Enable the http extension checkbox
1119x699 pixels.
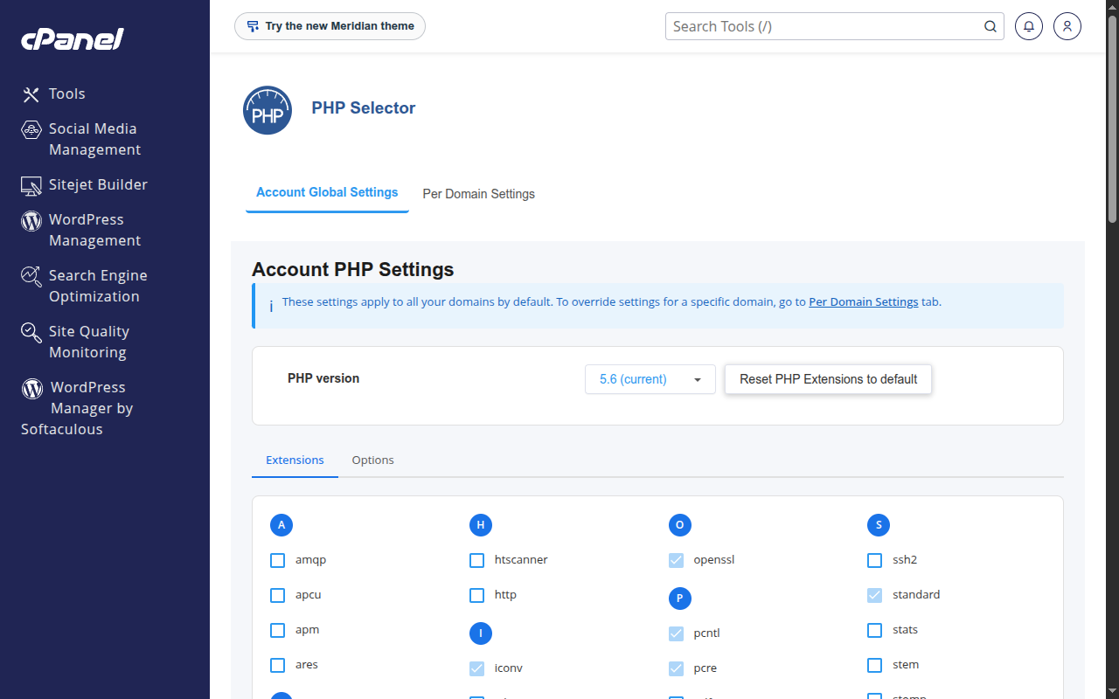click(477, 595)
